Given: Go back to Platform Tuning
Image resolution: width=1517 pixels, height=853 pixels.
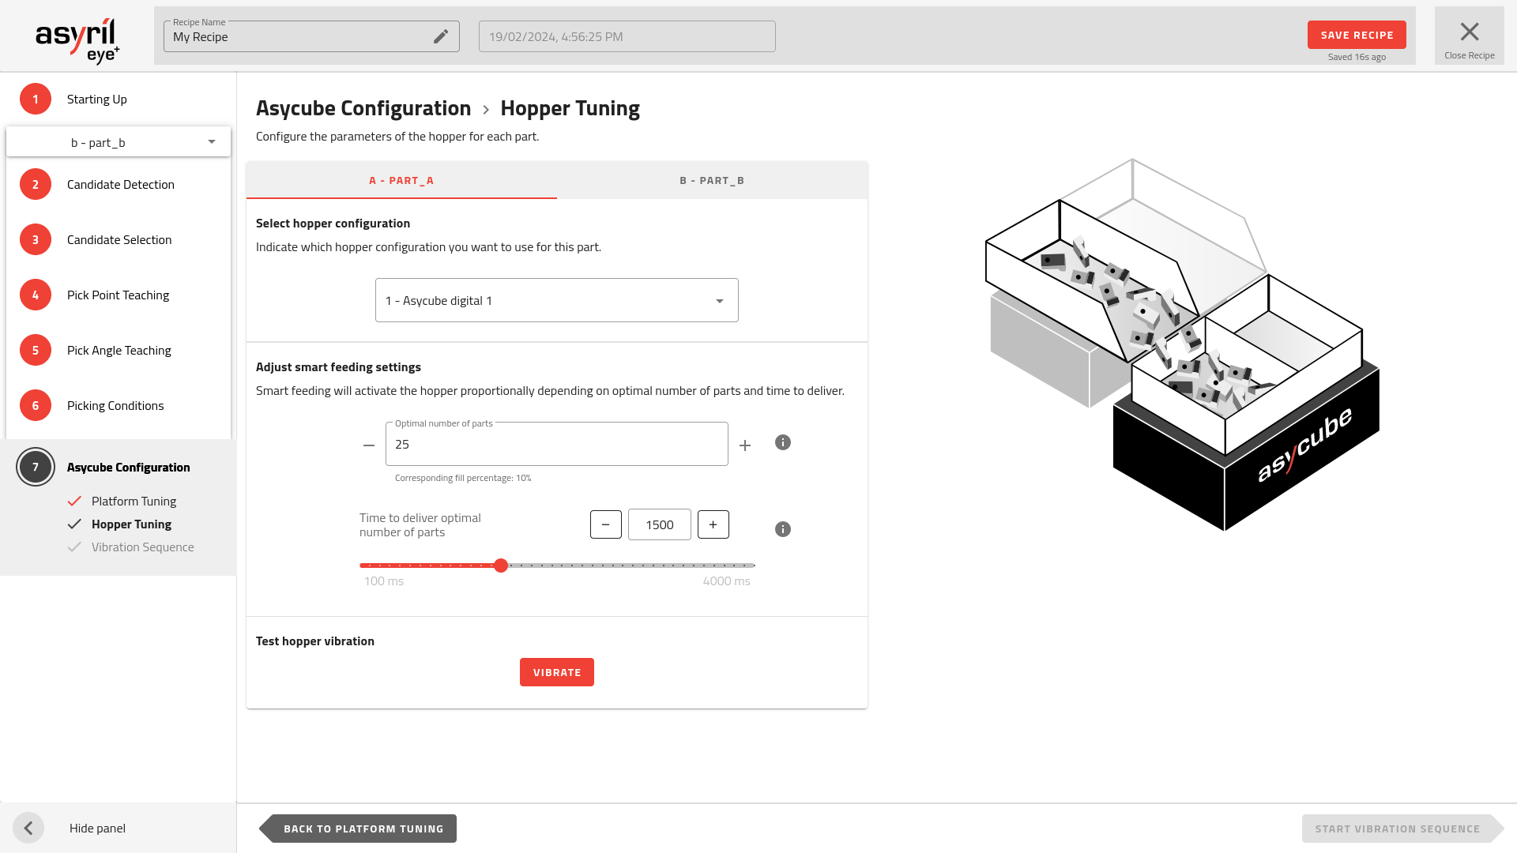Looking at the screenshot, I should click(x=363, y=828).
